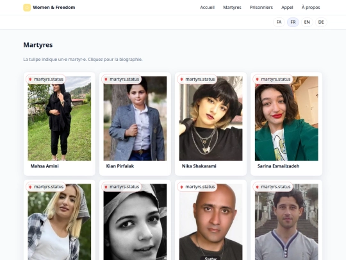This screenshot has height=260, width=346.
Task: Click the Martyres page heading
Action: [38, 45]
